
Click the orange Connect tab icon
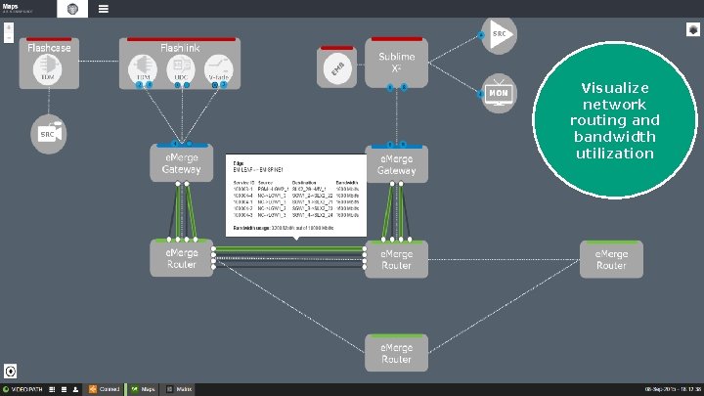[93, 389]
